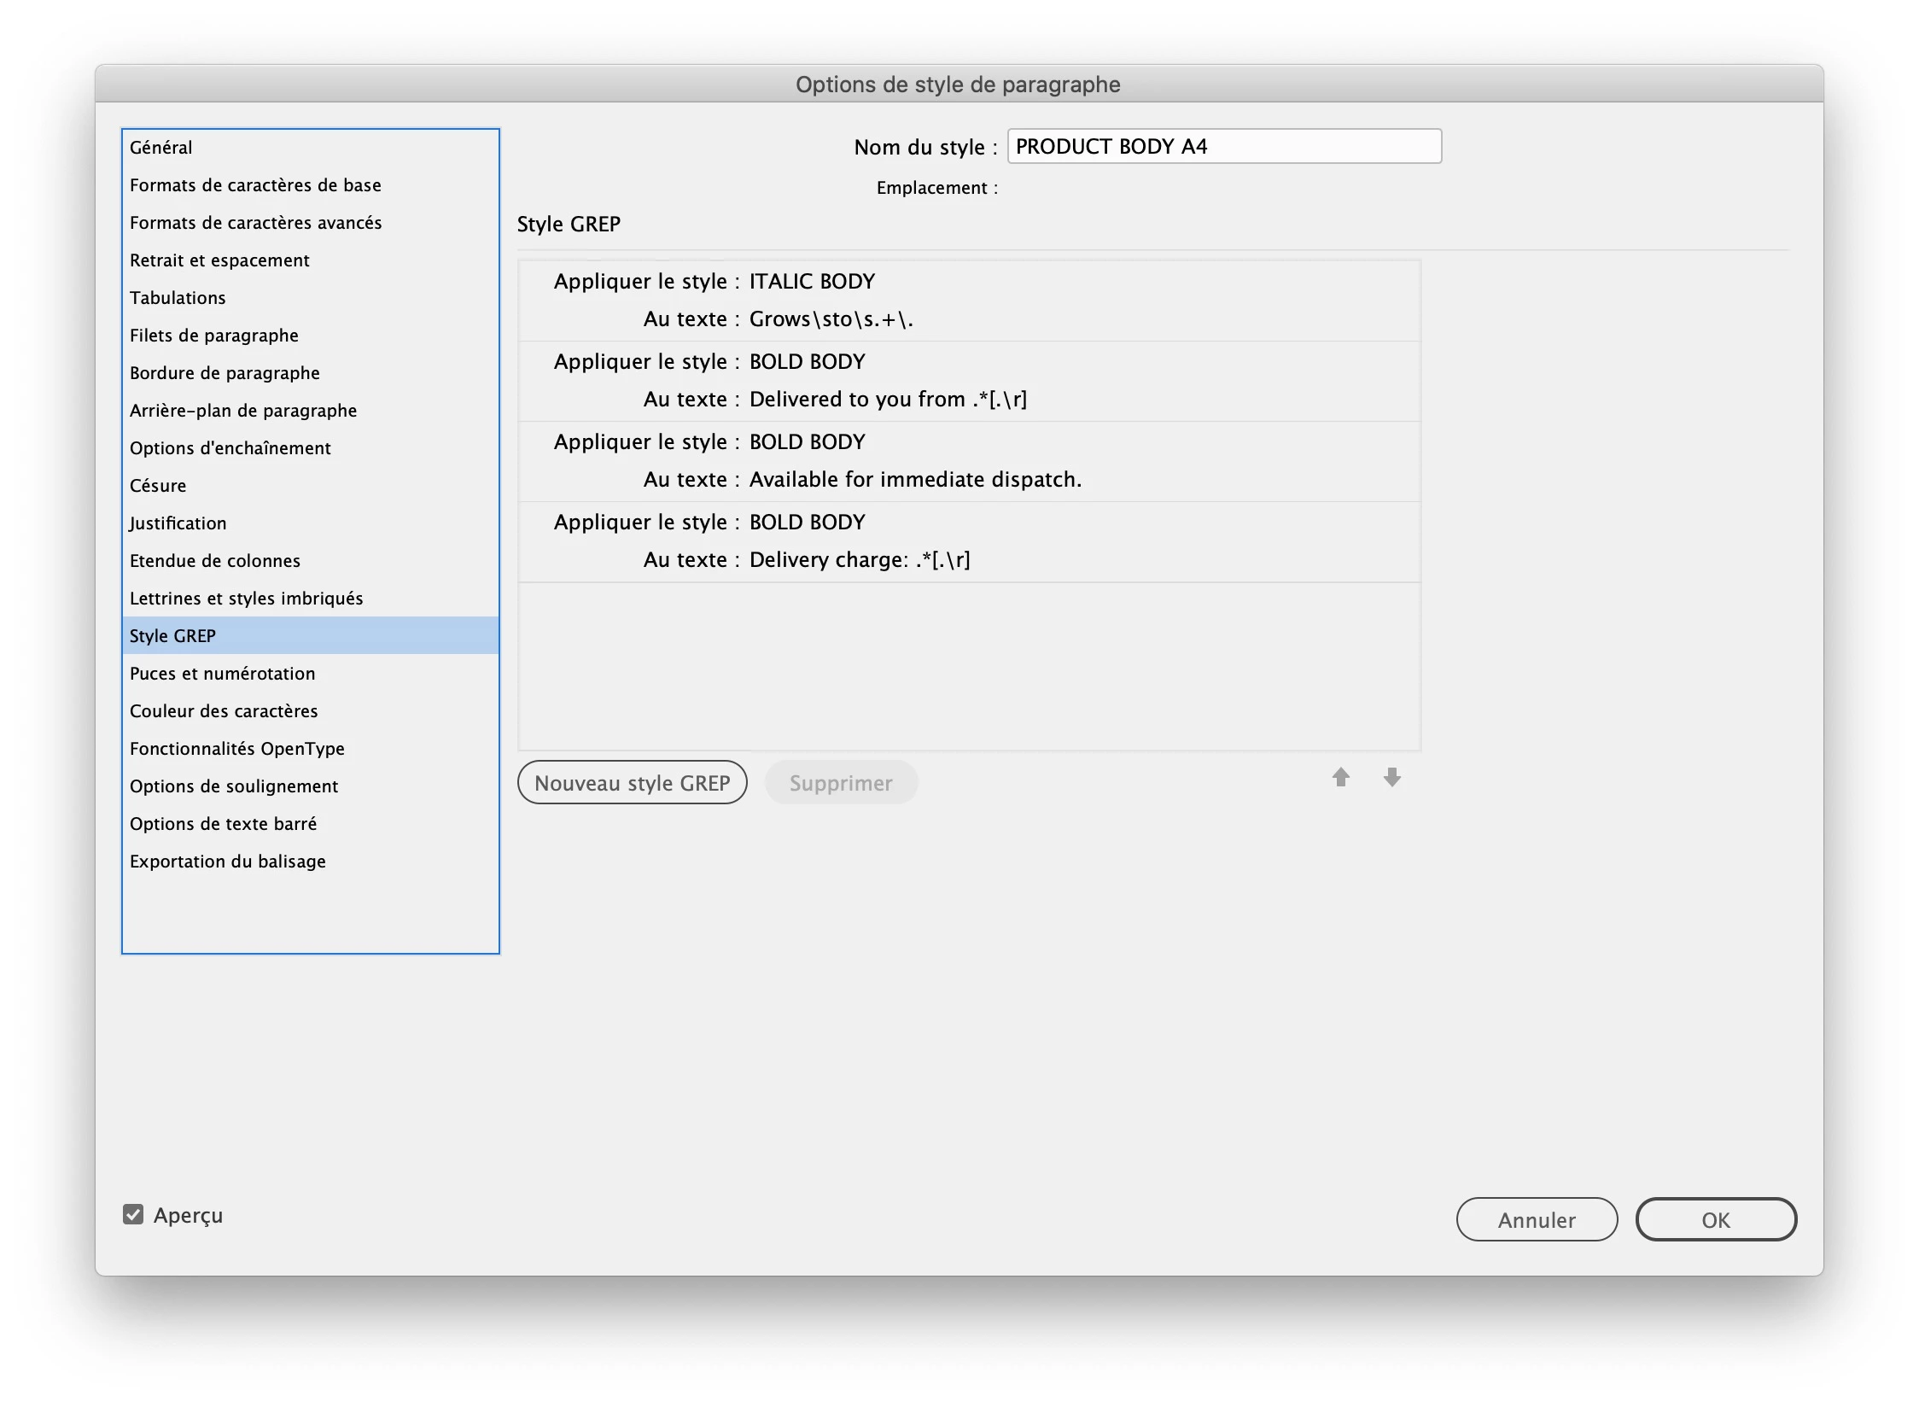The height and width of the screenshot is (1402, 1919).
Task: Go to Retrait et espacement
Action: 219,260
